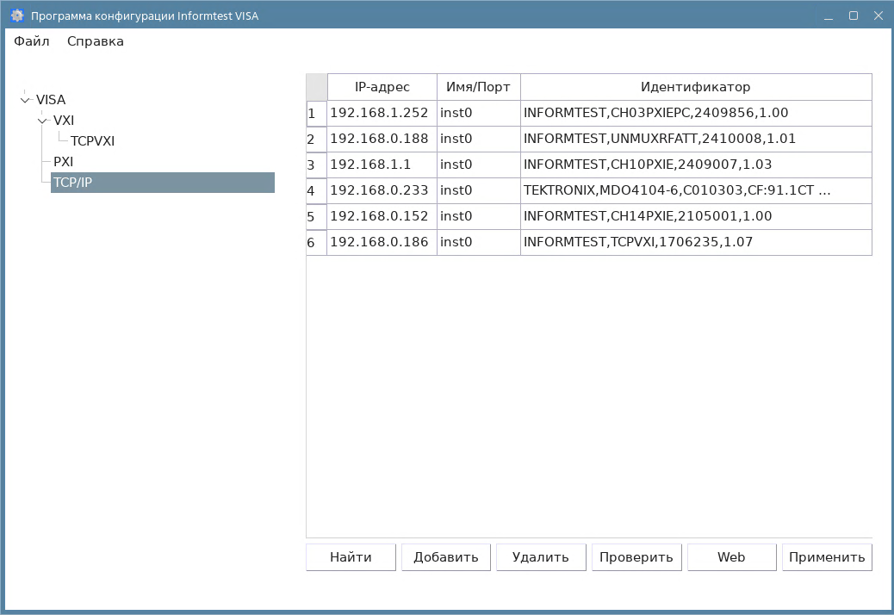
Task: Open the Файл menu
Action: click(x=32, y=41)
